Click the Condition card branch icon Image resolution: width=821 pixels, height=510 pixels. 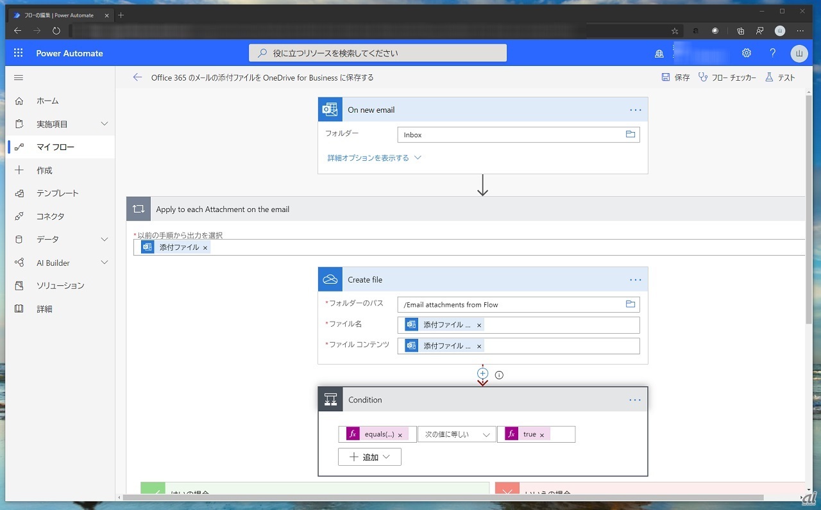[331, 400]
